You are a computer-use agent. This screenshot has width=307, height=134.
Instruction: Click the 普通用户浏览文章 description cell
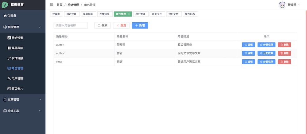coord(205,61)
